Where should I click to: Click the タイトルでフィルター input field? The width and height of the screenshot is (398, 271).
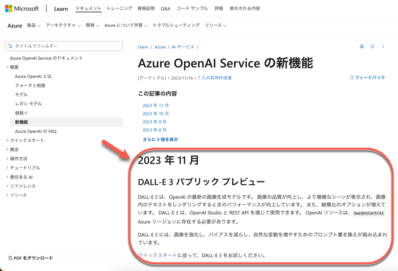pyautogui.click(x=64, y=46)
